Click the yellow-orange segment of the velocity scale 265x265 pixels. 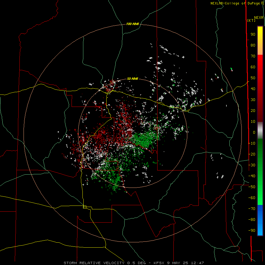(x=260, y=41)
